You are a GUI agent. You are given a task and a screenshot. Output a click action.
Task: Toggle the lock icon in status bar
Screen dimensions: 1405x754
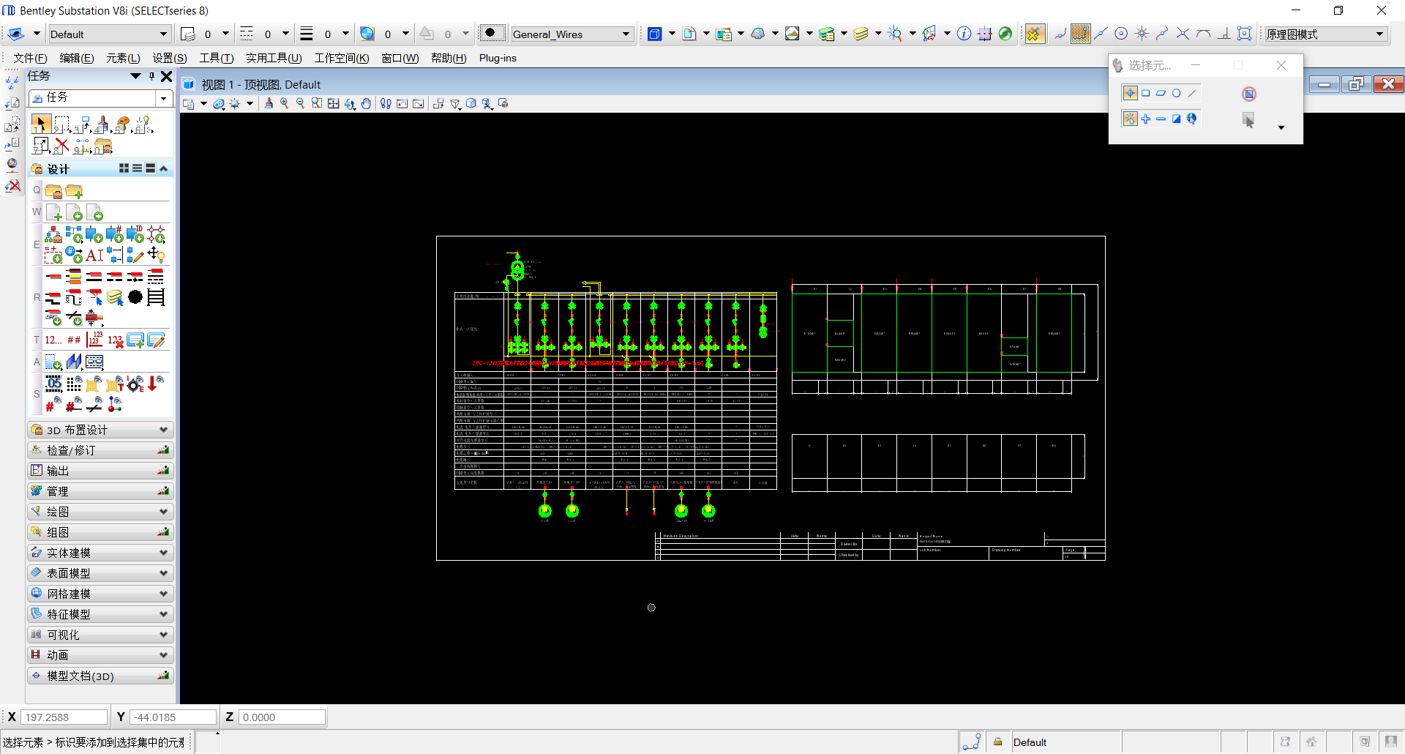tap(997, 742)
